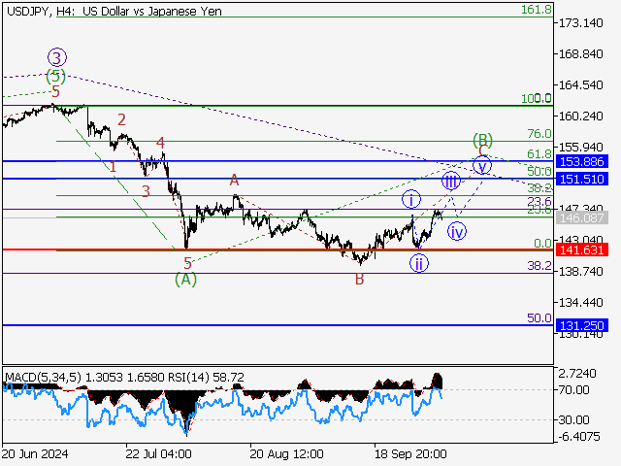The height and width of the screenshot is (466, 621).
Task: Select the blue 153.886 price tag
Action: (582, 162)
